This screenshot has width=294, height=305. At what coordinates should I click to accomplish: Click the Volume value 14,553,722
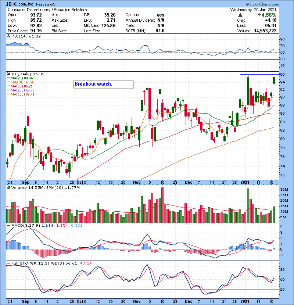pos(265,31)
